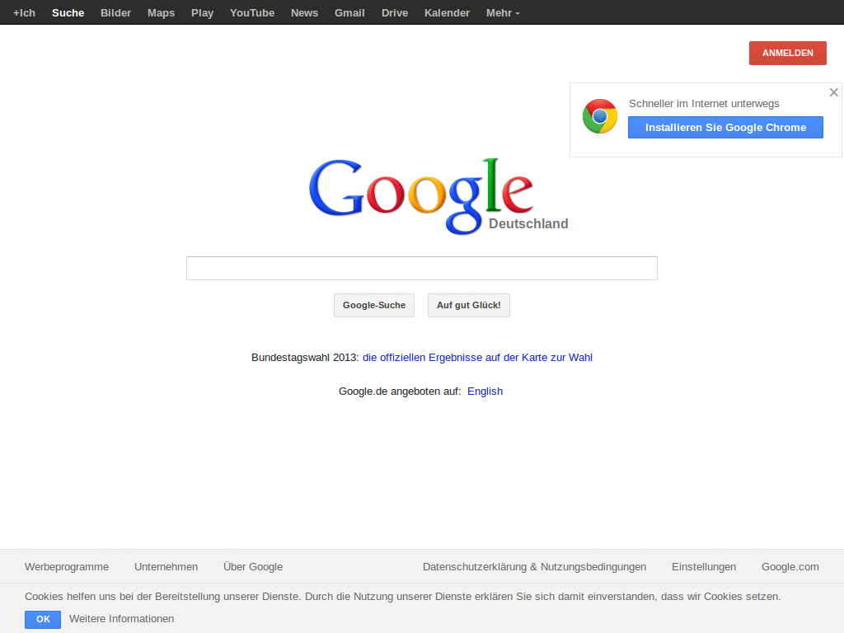Open Datenschutzerklärung & Nutzungsbedingungen
844x633 pixels.
[x=534, y=566]
